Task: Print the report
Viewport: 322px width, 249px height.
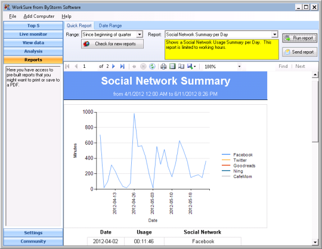Action: click(163, 67)
